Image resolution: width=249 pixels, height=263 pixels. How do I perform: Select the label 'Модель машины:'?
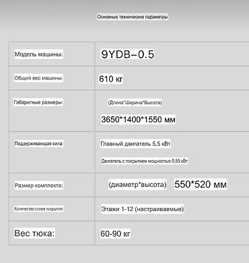(x=38, y=54)
